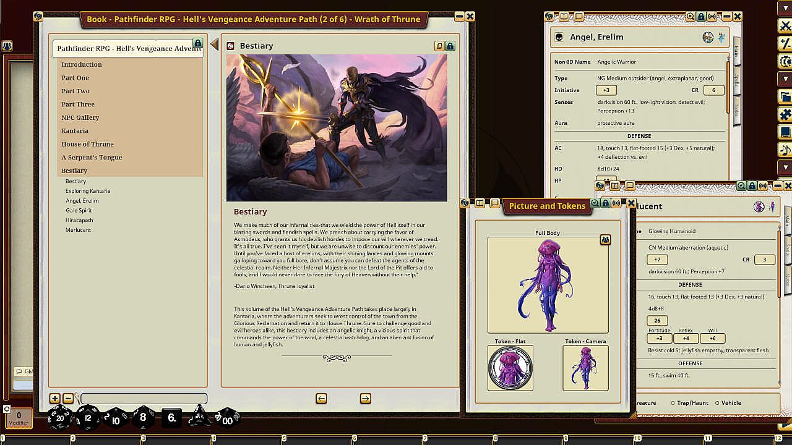Expand the House of Thrune chapter
The height and width of the screenshot is (445, 792).
[x=130, y=144]
